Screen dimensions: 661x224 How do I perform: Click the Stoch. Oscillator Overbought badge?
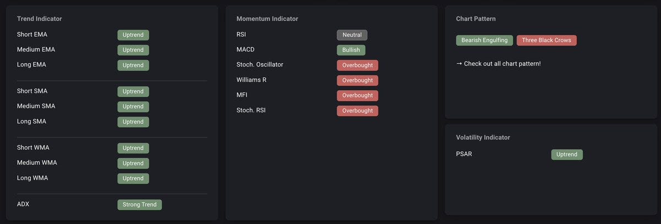[x=357, y=65]
